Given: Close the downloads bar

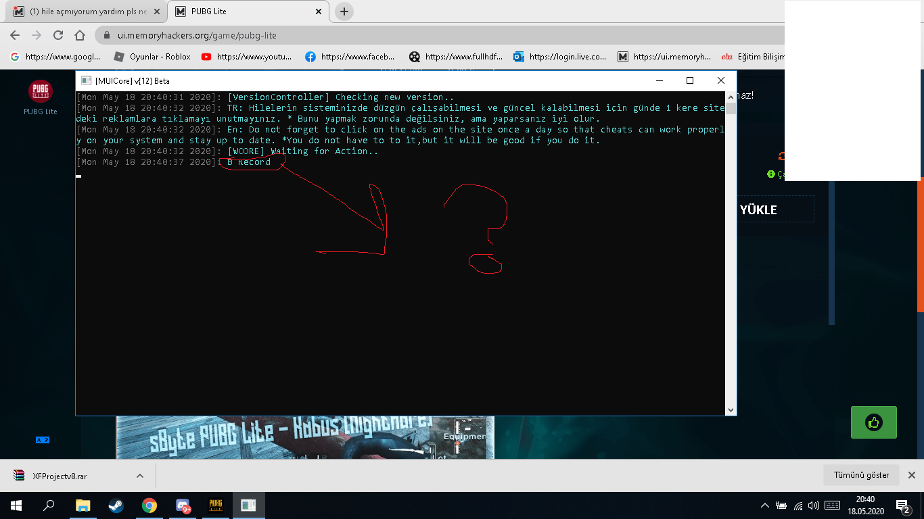Looking at the screenshot, I should point(911,475).
